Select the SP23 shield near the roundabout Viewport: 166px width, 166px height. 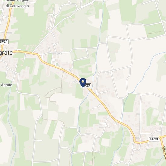[154, 139]
